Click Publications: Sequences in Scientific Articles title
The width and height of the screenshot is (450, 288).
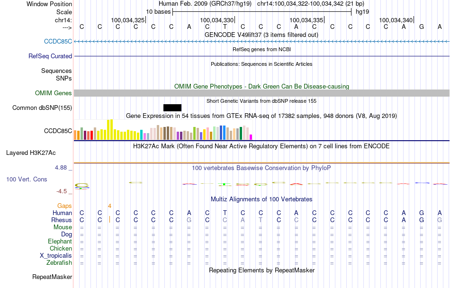261,64
